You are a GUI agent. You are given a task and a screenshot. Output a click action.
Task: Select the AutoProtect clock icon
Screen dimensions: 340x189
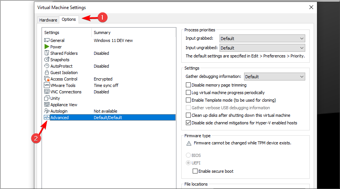47,66
